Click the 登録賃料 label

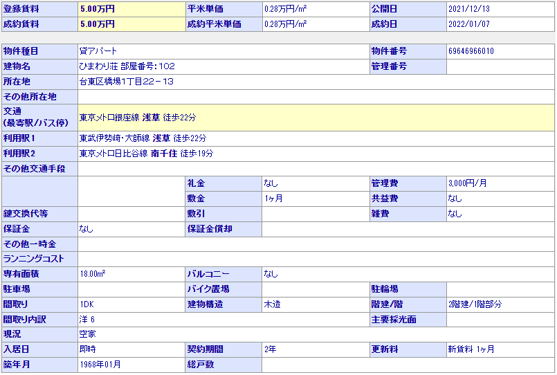(21, 9)
